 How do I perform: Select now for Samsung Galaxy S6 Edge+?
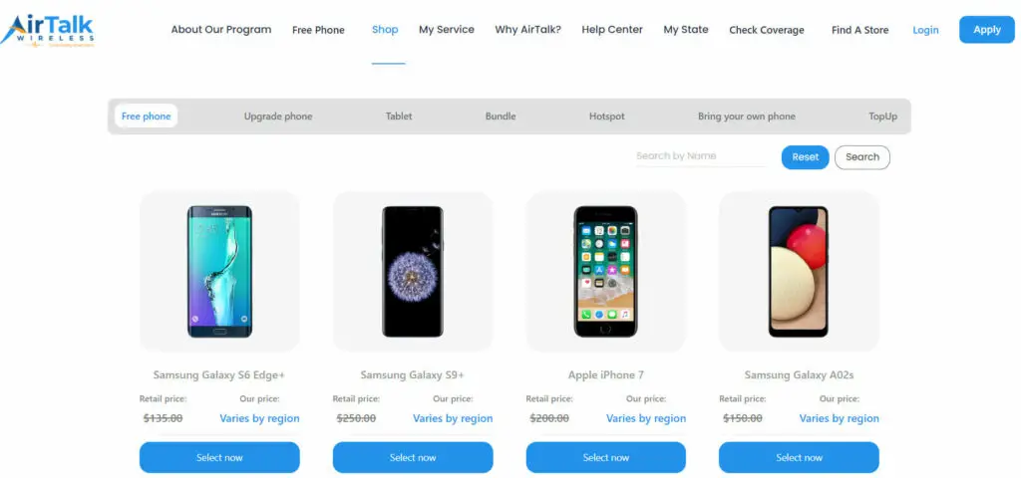click(x=219, y=457)
